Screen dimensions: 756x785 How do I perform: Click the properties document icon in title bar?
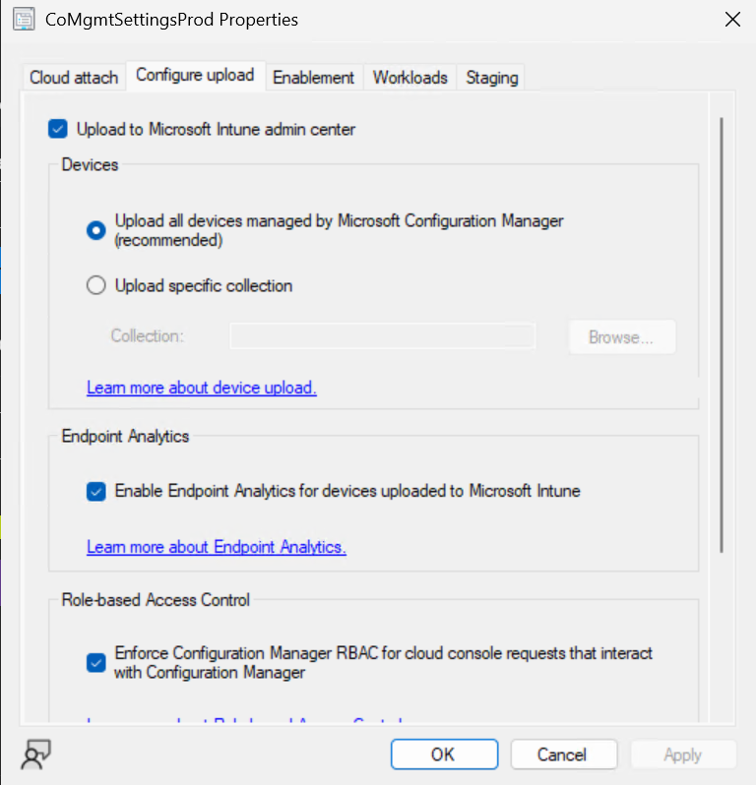click(23, 20)
